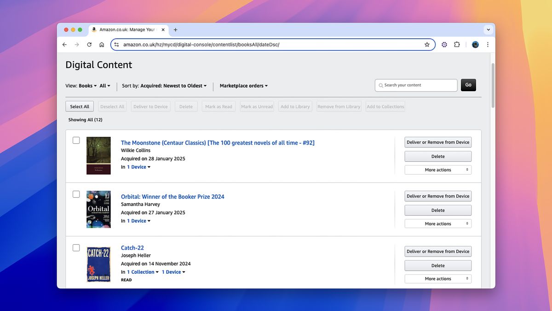Switch to the Amazon Manage Your Content tab
The height and width of the screenshot is (311, 552).
point(127,29)
